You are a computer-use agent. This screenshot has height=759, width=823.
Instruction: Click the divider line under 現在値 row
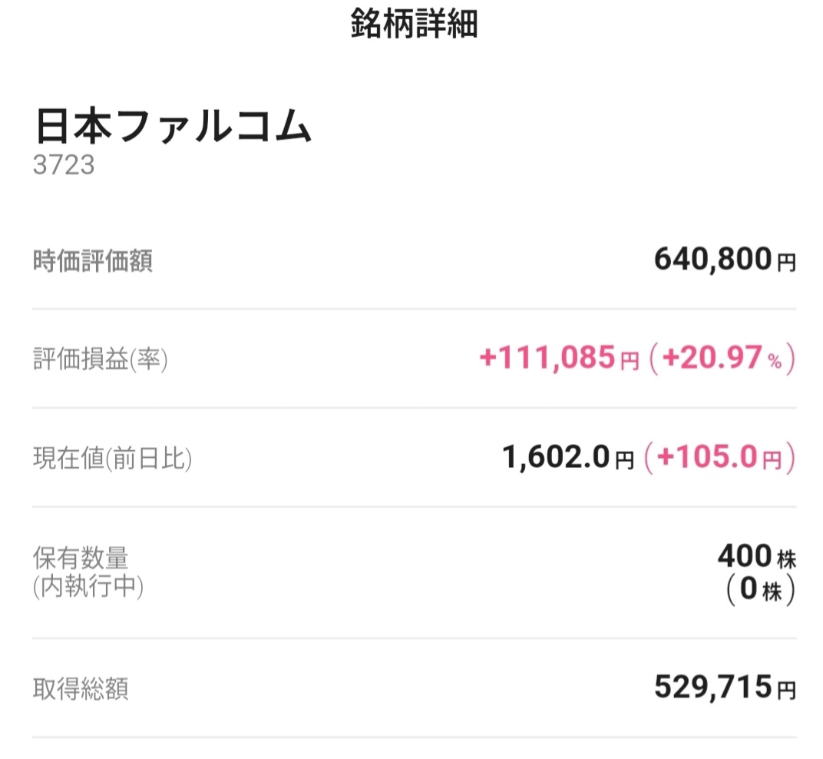(x=414, y=507)
